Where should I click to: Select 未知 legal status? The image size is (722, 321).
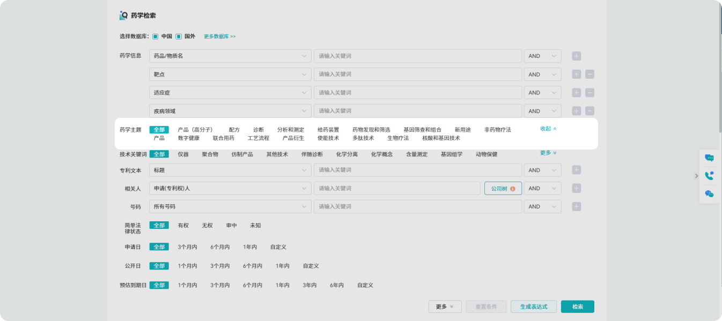click(x=255, y=226)
